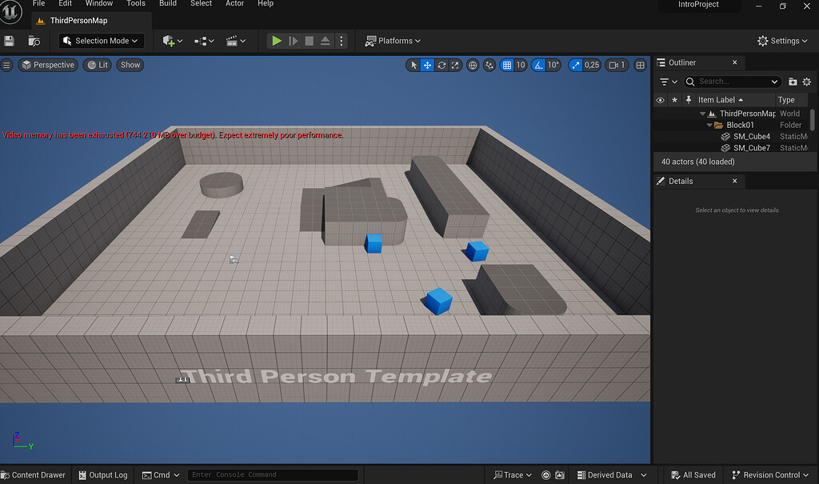819x484 pixels.
Task: Toggle grid snapping on or off
Action: 509,66
